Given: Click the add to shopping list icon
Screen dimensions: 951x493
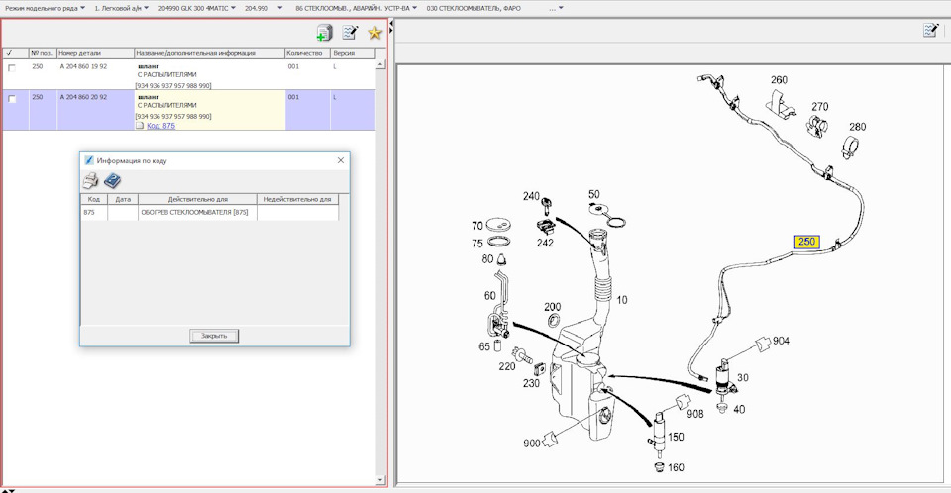Looking at the screenshot, I should tap(324, 33).
